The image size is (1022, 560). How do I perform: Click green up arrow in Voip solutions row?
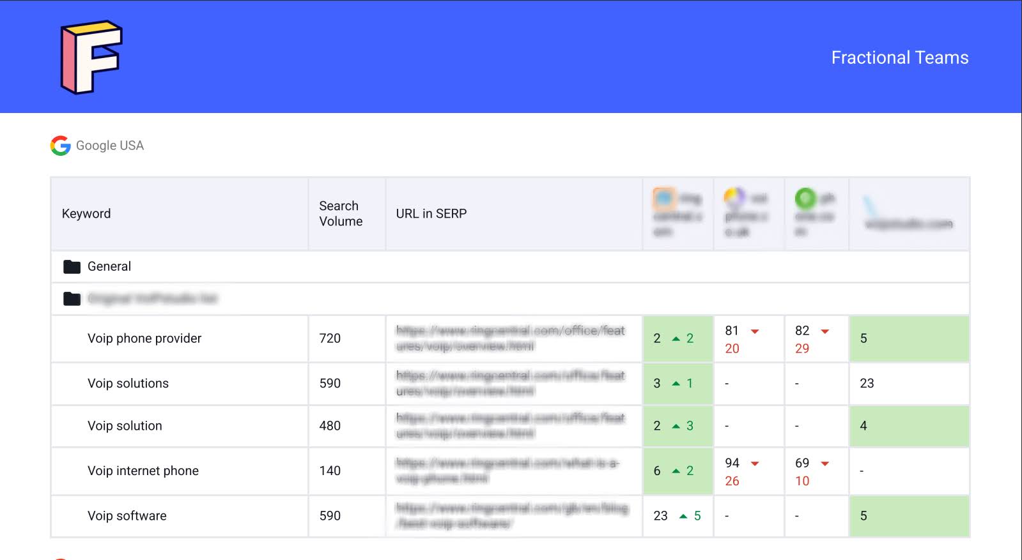(676, 383)
